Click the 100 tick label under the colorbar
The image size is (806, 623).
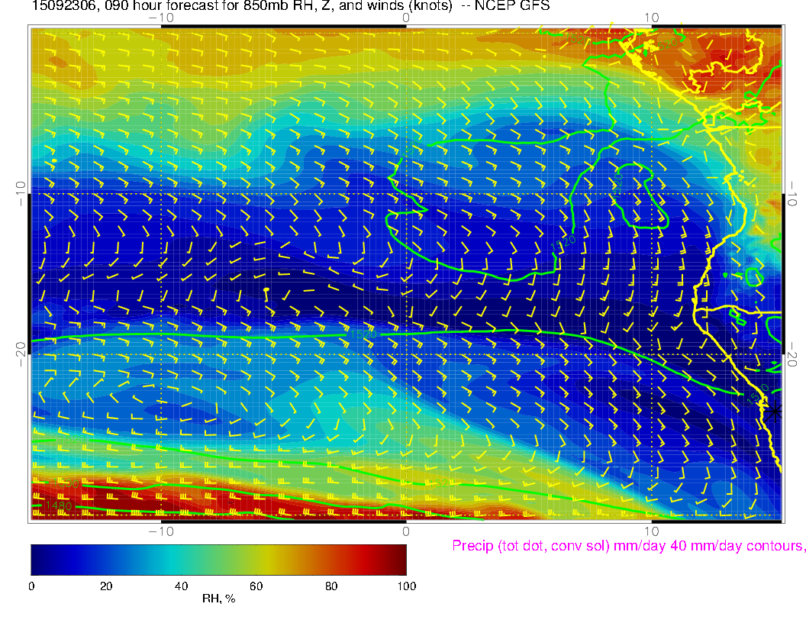pyautogui.click(x=406, y=586)
